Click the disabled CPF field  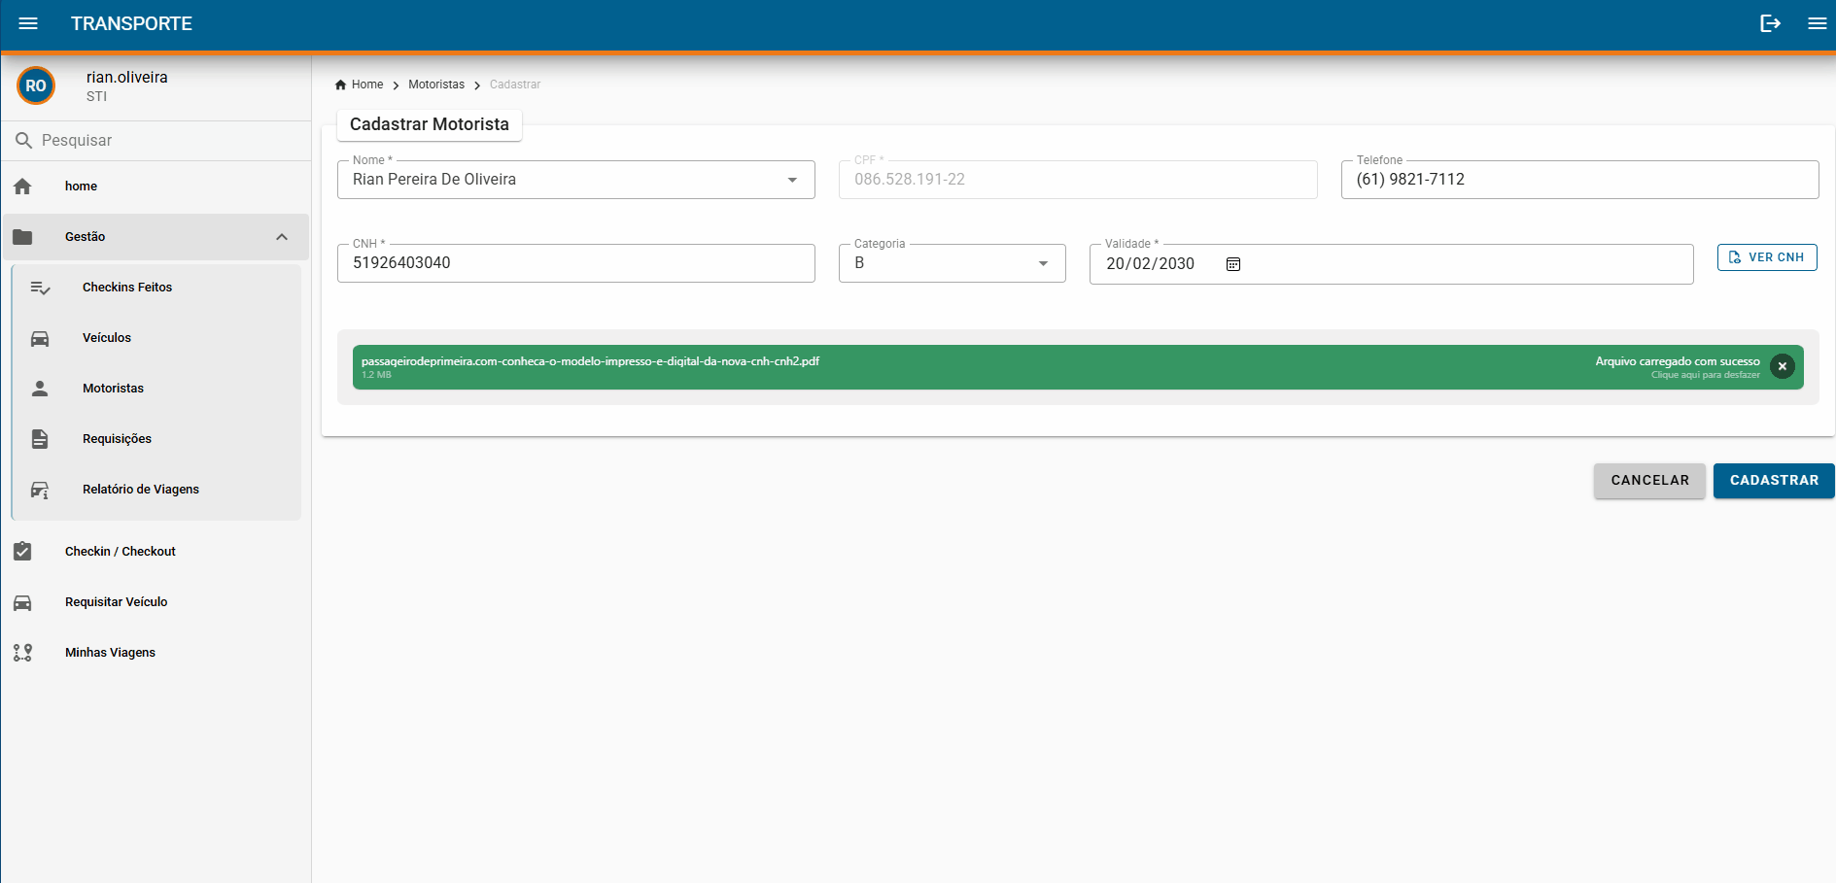pos(1078,180)
